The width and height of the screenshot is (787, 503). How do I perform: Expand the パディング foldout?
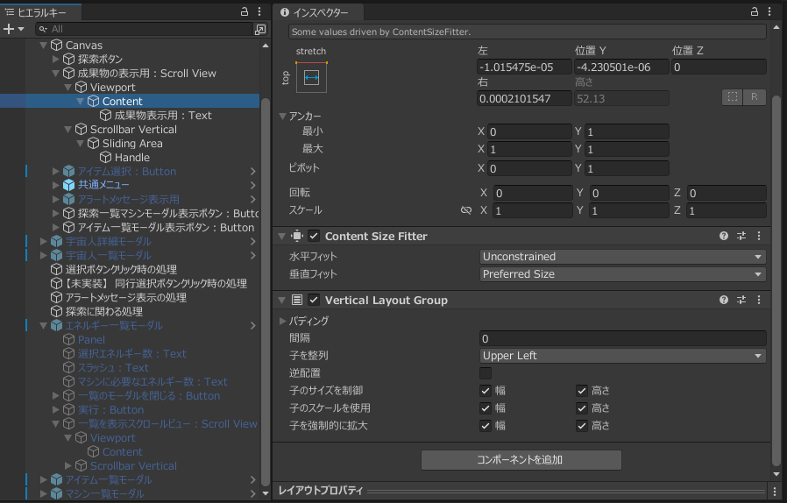pos(282,321)
